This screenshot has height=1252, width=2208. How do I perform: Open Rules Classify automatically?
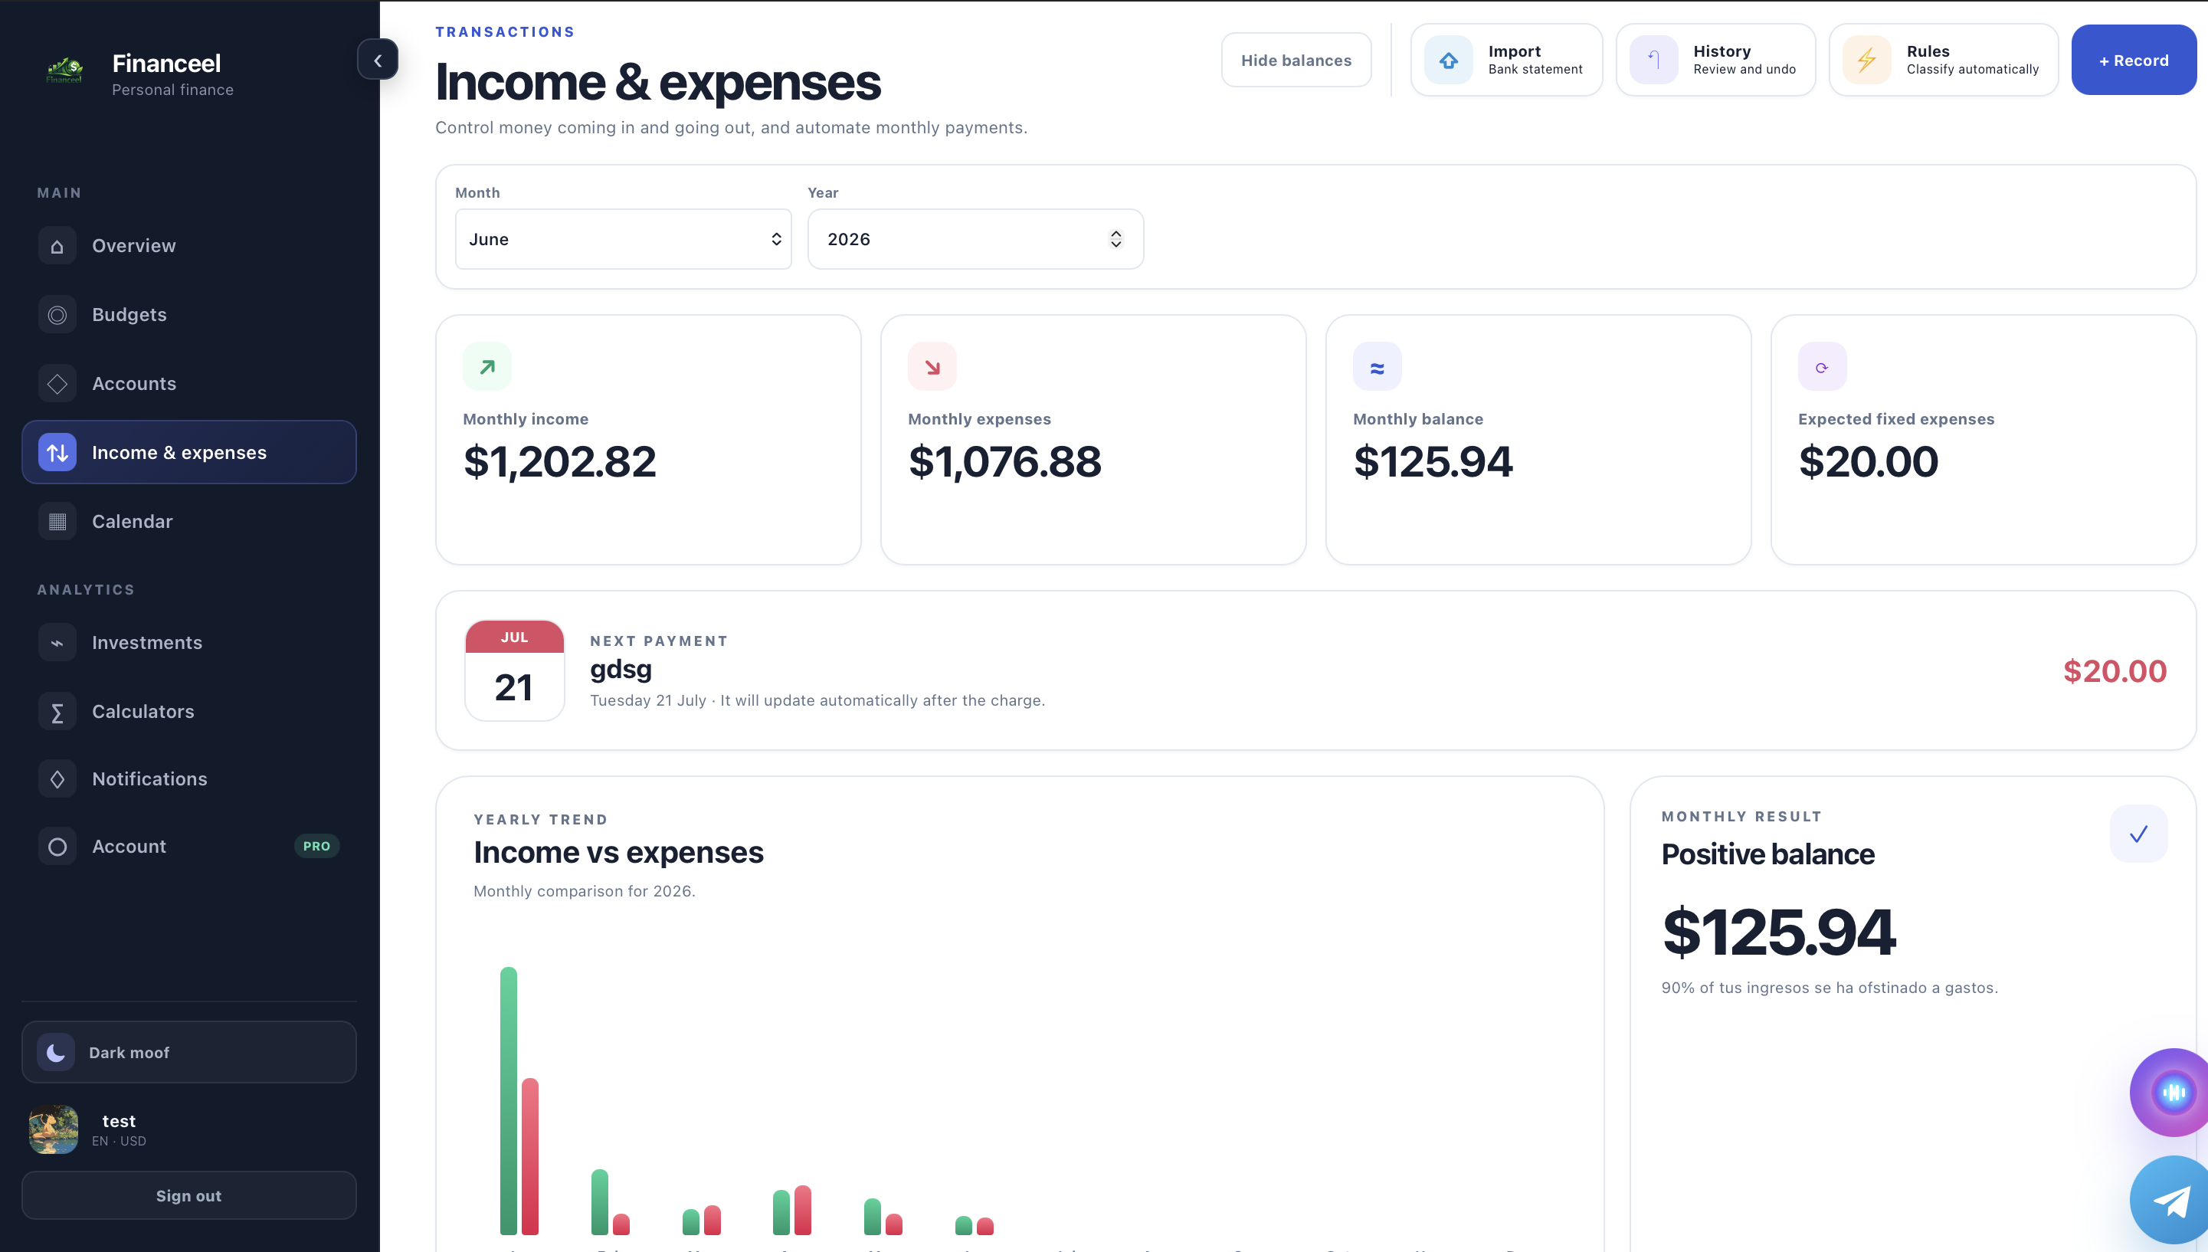(x=1943, y=61)
